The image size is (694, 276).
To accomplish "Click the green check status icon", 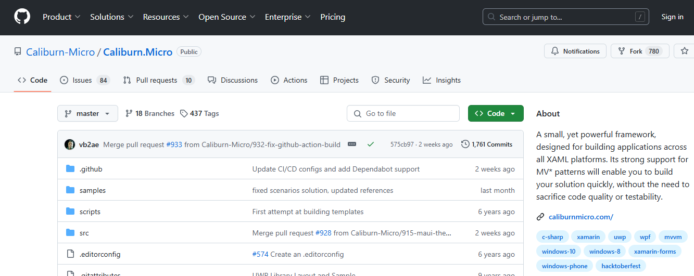I will [x=371, y=144].
